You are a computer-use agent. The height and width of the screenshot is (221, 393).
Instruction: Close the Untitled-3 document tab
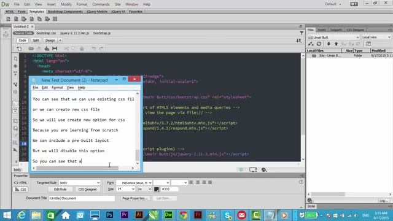point(32,26)
